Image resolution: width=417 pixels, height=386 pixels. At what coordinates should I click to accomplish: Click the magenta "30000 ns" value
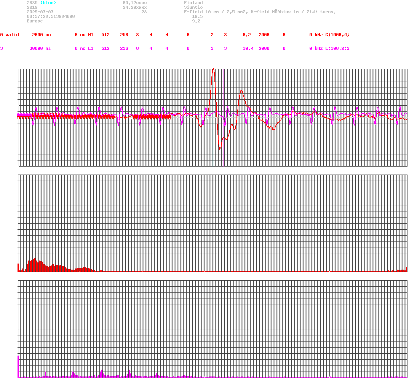click(x=40, y=49)
